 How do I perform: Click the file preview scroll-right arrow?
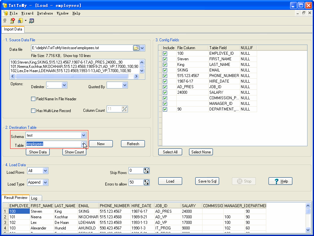click(x=136, y=76)
